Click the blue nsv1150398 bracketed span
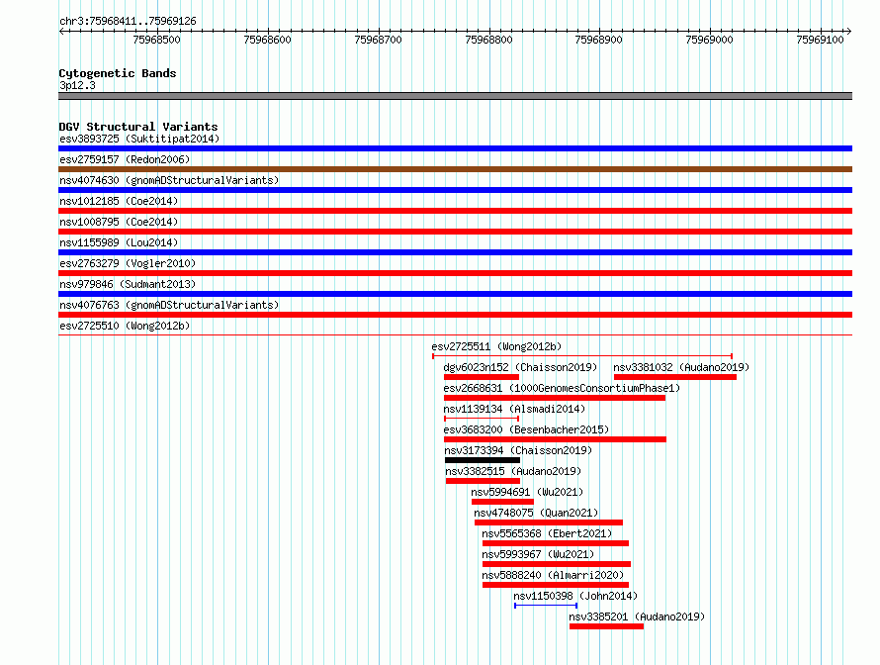Screen dimensions: 880x665 (546, 606)
